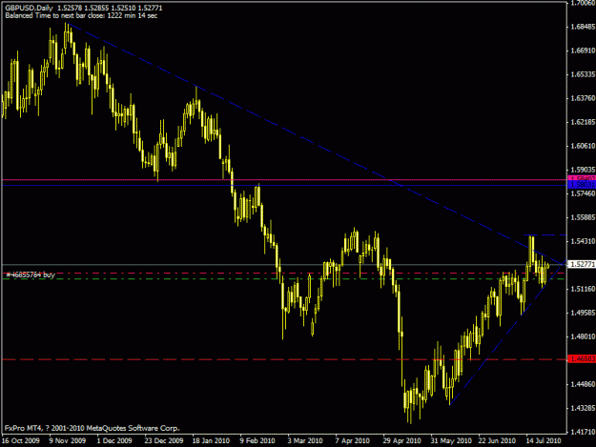Click the 16 Oct 2009 date label

tap(21, 441)
